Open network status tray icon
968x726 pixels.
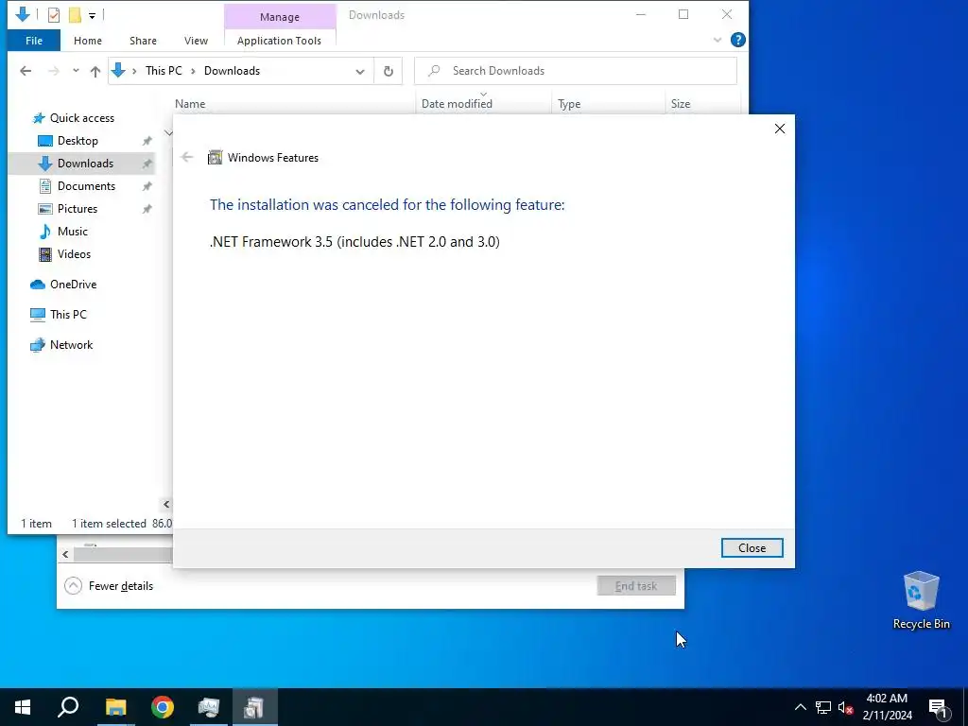click(x=823, y=707)
